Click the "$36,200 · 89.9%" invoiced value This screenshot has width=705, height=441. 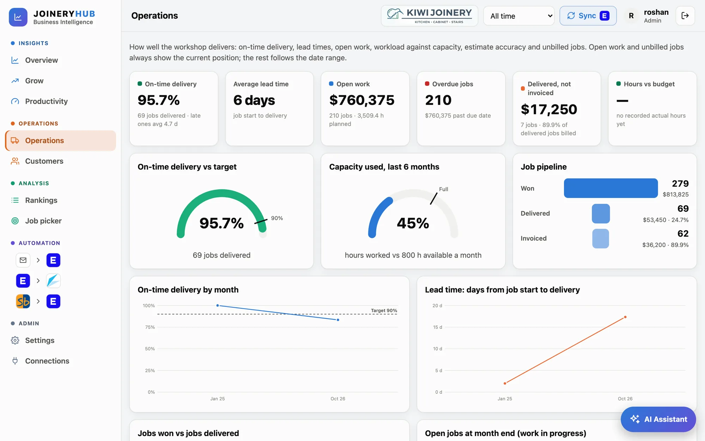pyautogui.click(x=665, y=245)
